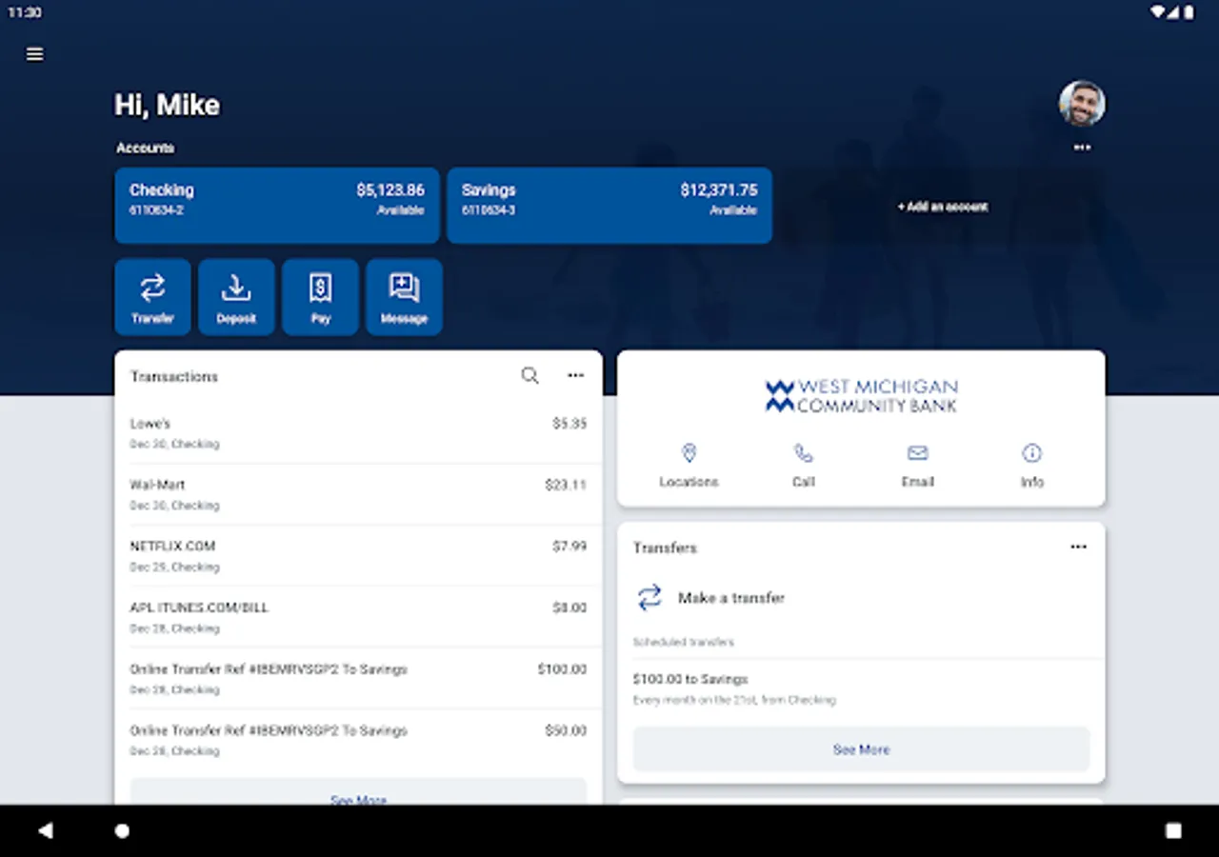The image size is (1219, 857).
Task: Tap the Accounts section heading
Action: pyautogui.click(x=145, y=148)
